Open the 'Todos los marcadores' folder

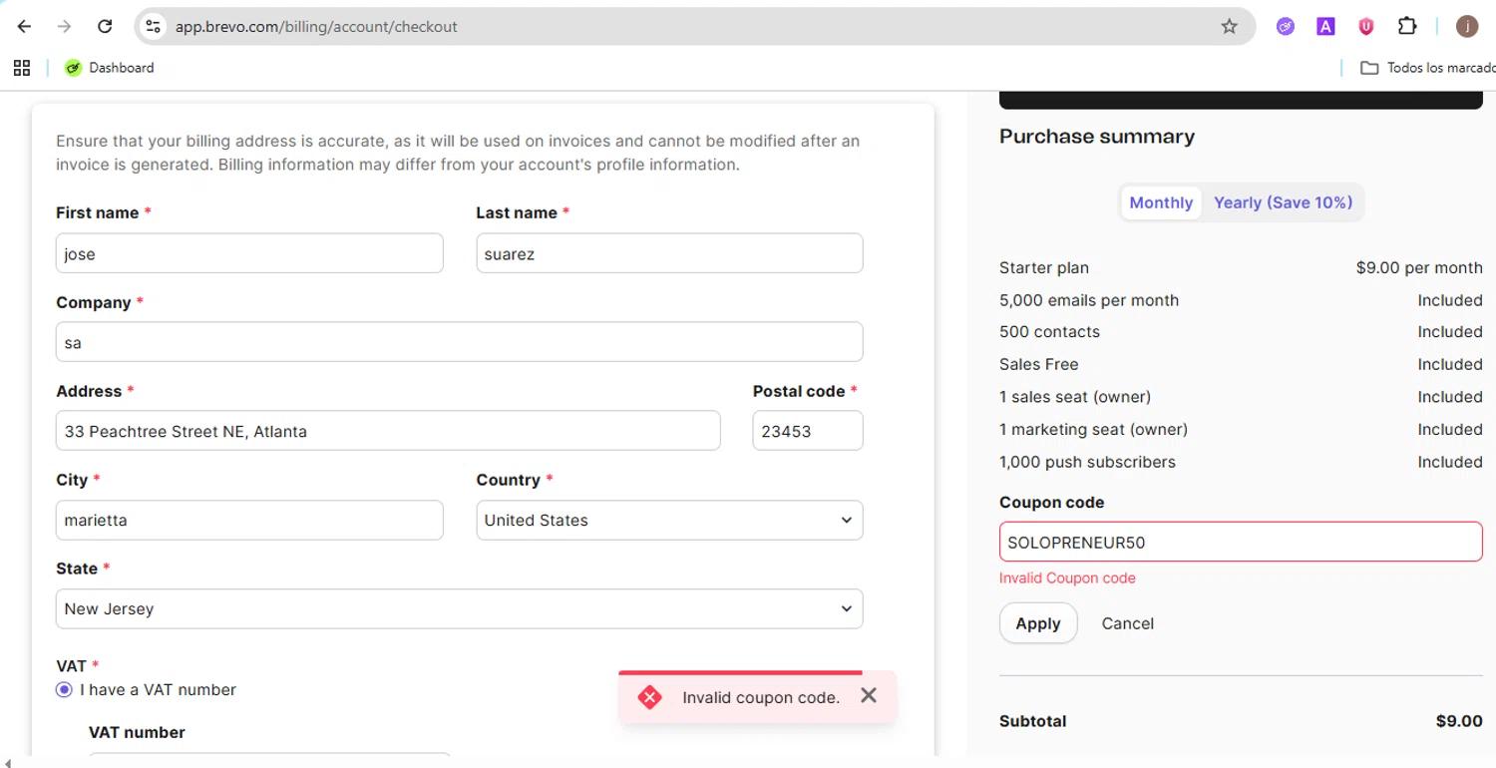click(x=1428, y=68)
